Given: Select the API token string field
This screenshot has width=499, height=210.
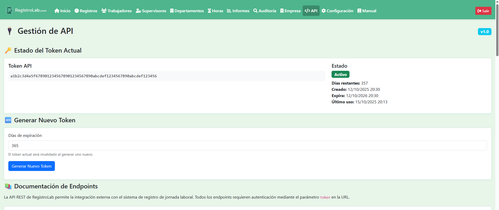Looking at the screenshot, I should [167, 76].
